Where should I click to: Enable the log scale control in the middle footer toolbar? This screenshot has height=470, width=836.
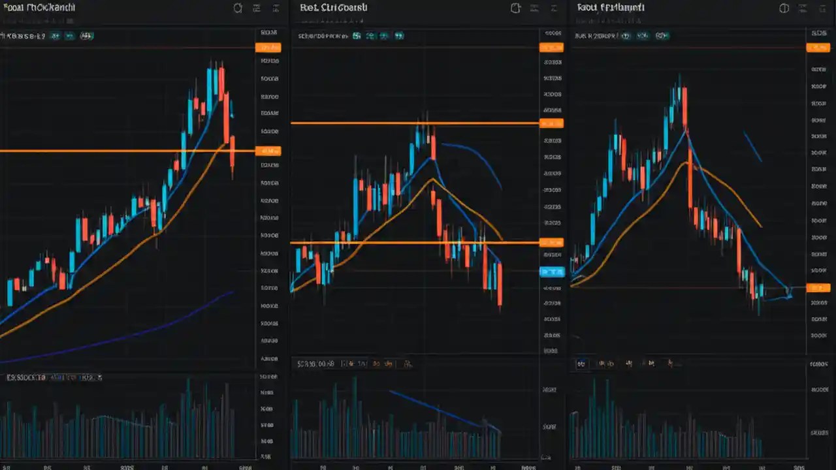click(x=386, y=364)
